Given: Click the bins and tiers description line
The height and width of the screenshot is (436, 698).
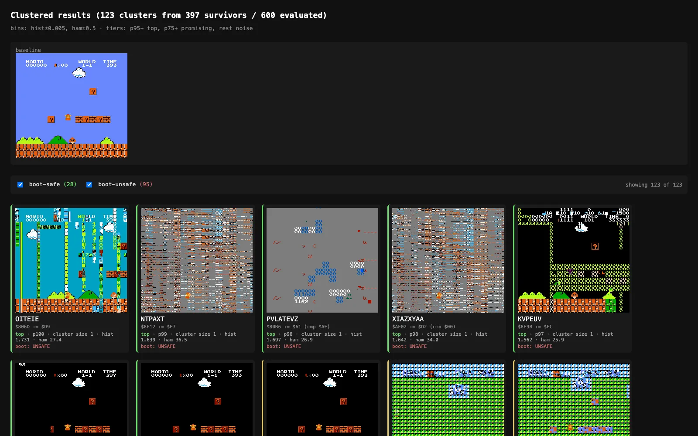Looking at the screenshot, I should click(132, 28).
